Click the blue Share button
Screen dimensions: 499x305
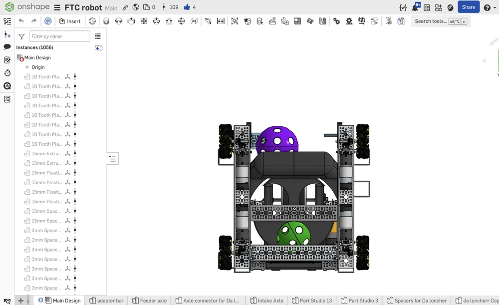[468, 7]
